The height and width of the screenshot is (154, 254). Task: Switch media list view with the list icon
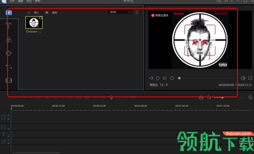(x=137, y=12)
